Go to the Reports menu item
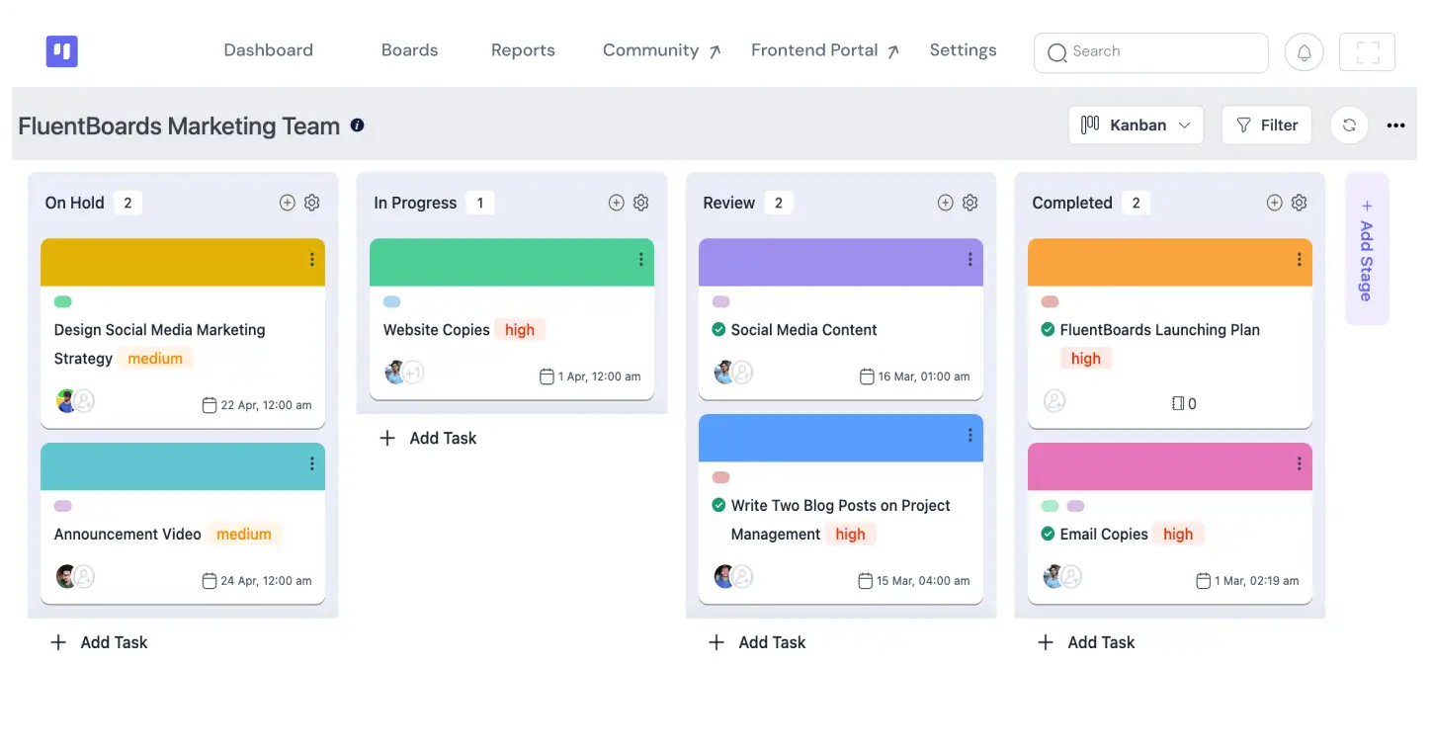This screenshot has width=1432, height=750. 523,50
